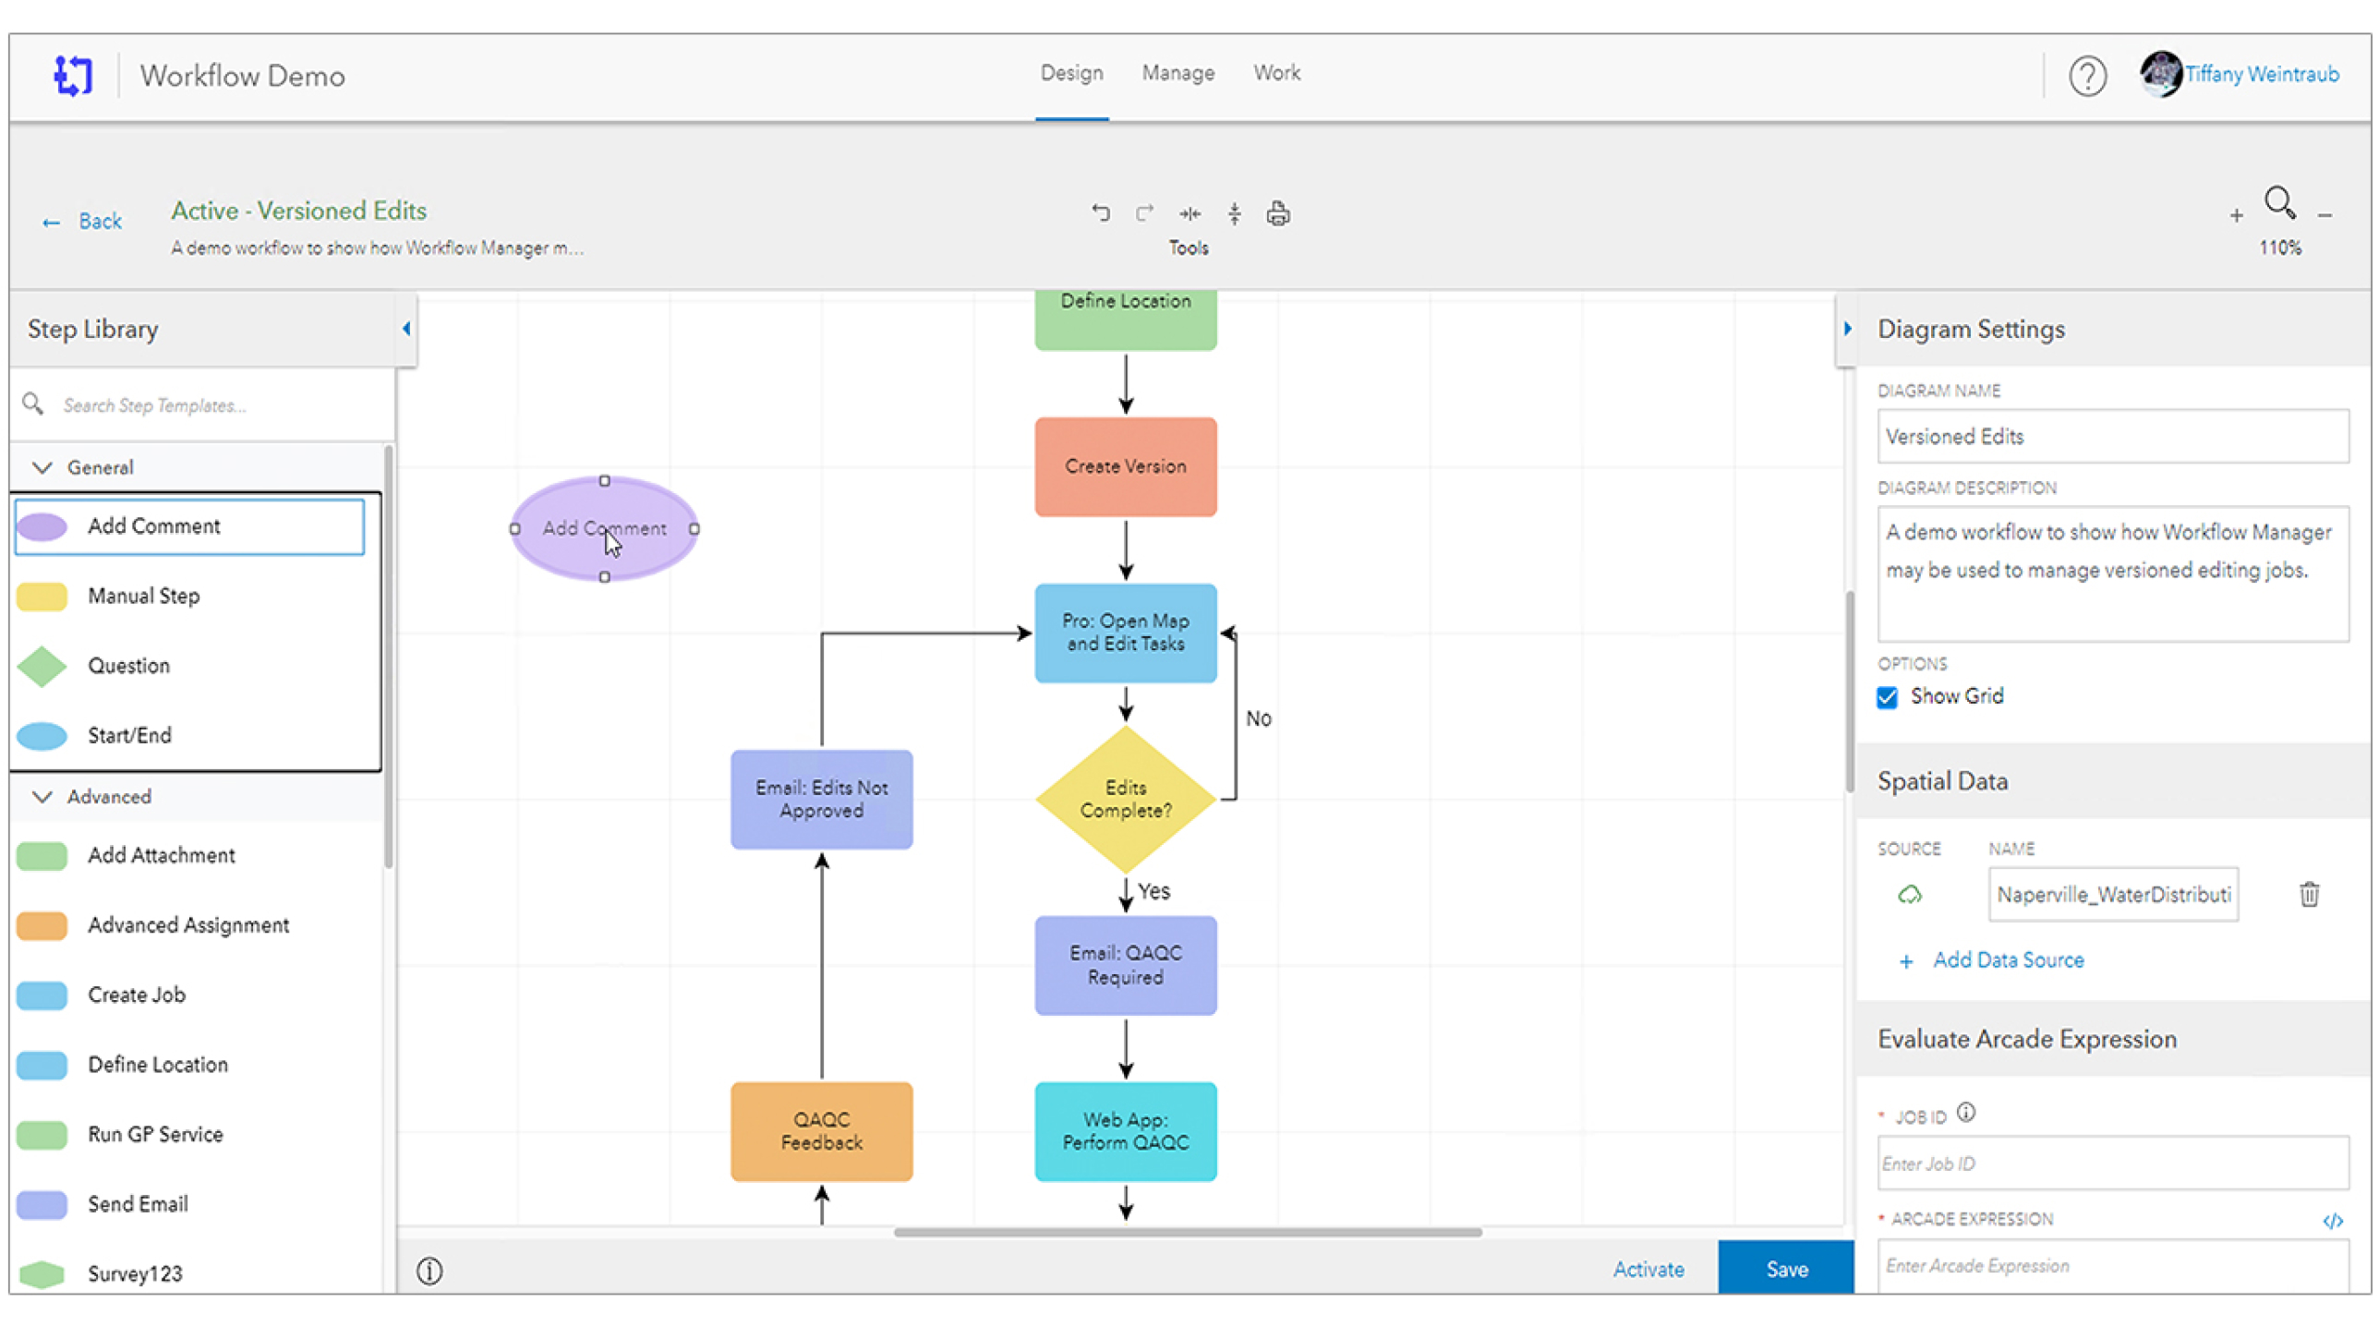Click the Activate button
2379x1339 pixels.
[x=1648, y=1270]
